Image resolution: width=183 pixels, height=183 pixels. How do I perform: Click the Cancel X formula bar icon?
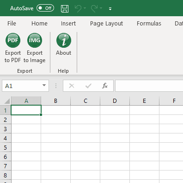coord(72,86)
